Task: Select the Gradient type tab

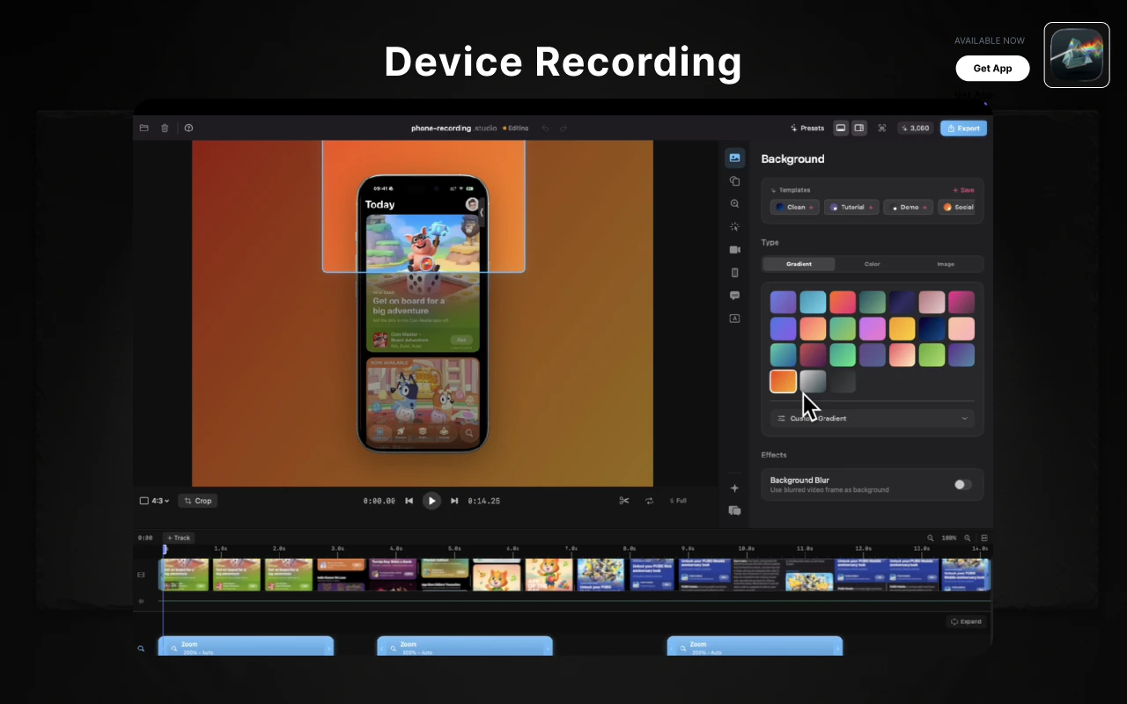Action: click(799, 264)
